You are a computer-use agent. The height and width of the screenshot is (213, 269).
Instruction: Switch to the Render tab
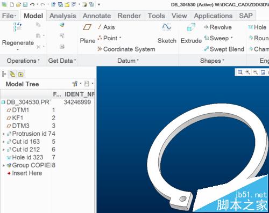(129, 16)
